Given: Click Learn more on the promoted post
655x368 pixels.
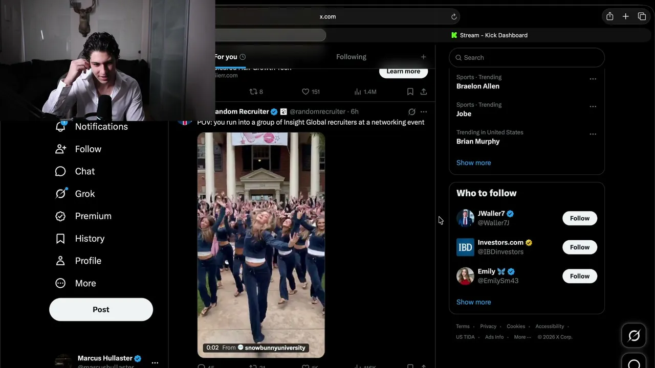Looking at the screenshot, I should click(403, 71).
